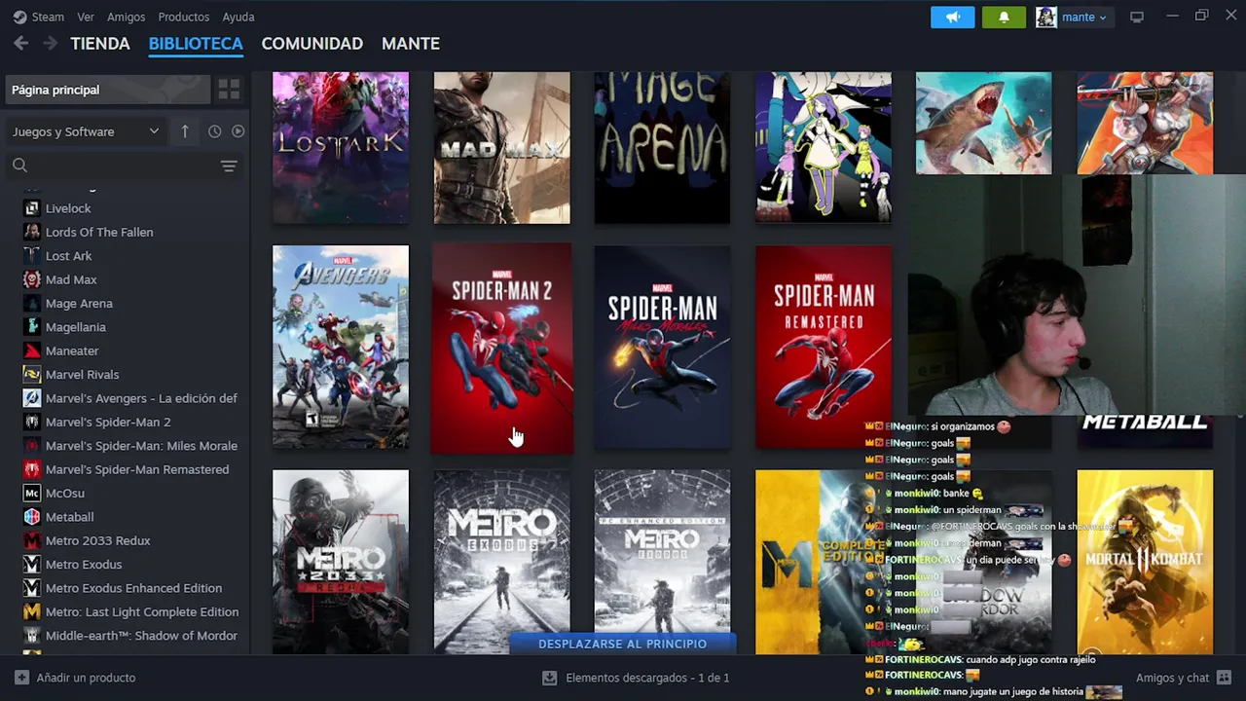Open the Productos menu
Screen dimensions: 1246x701
click(183, 17)
